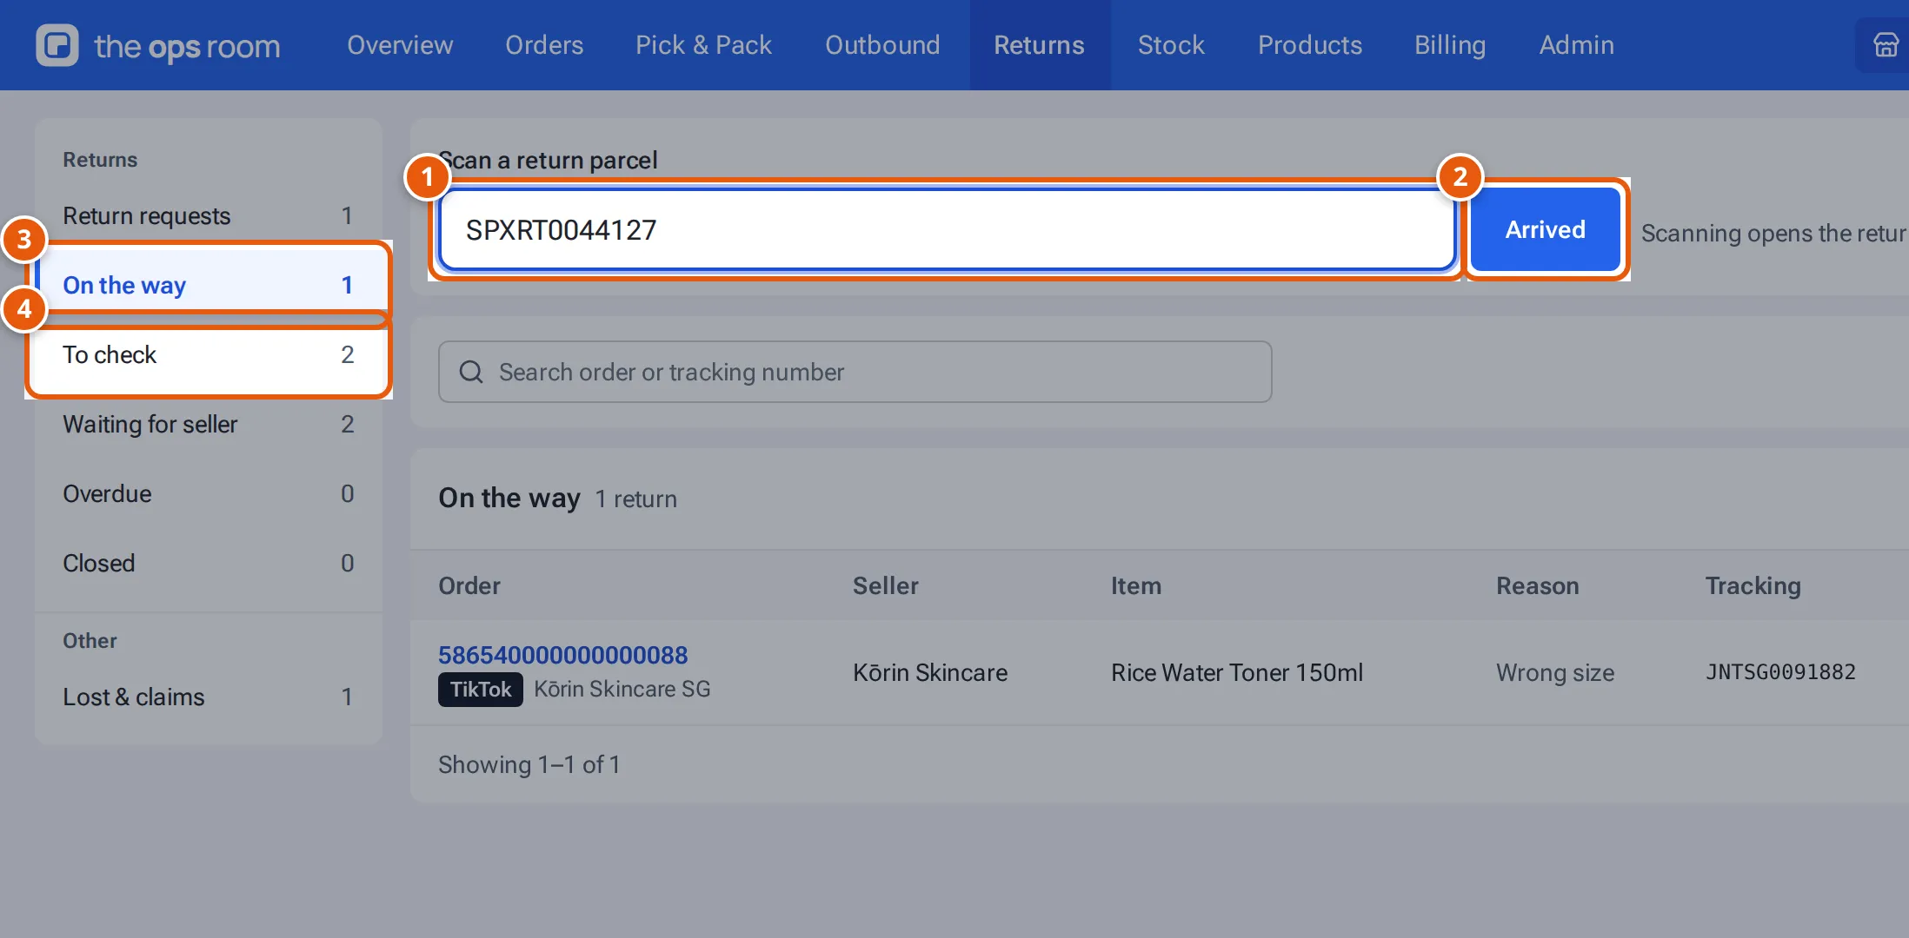Screen dimensions: 1909x938
Task: Click the Wrong size reason cell
Action: (1554, 672)
